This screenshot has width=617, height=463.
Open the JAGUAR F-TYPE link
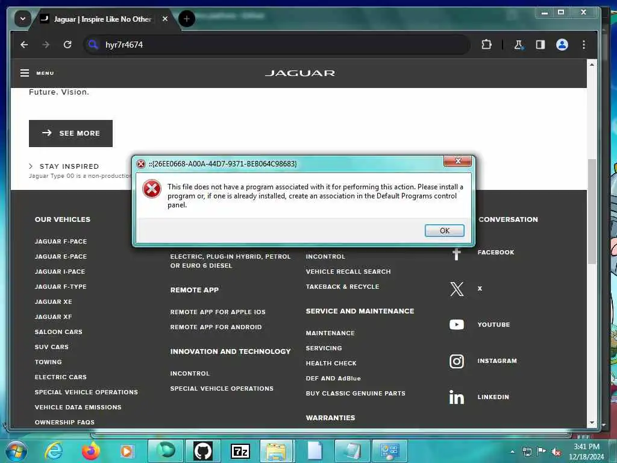(61, 286)
